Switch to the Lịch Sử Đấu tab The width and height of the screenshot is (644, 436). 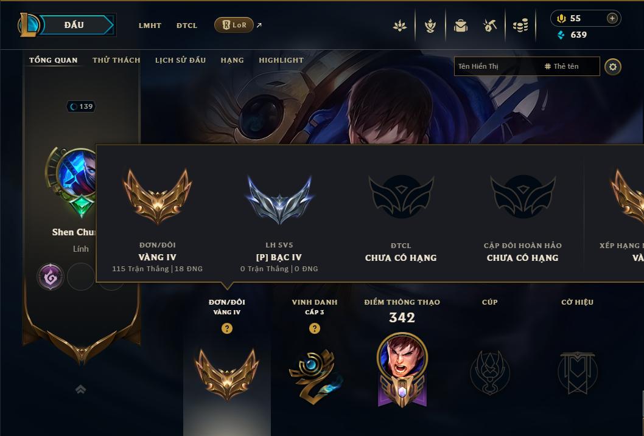180,60
